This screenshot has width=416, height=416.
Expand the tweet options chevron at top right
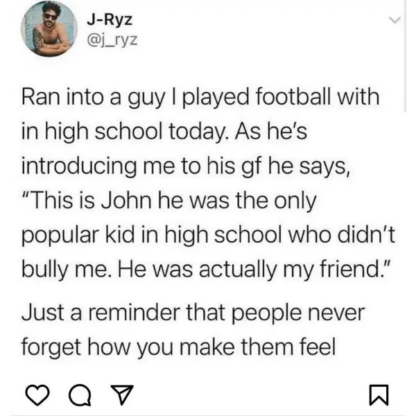(x=395, y=20)
